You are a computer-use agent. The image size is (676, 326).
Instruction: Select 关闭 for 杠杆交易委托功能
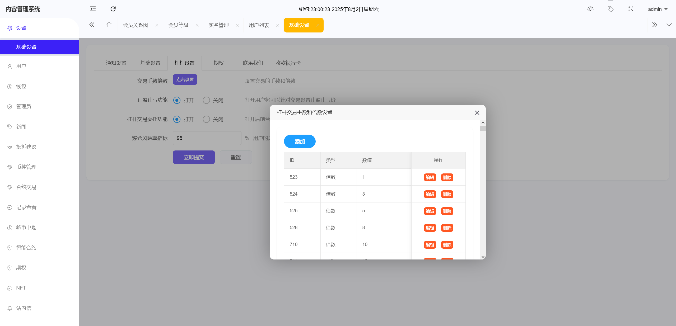tap(206, 119)
